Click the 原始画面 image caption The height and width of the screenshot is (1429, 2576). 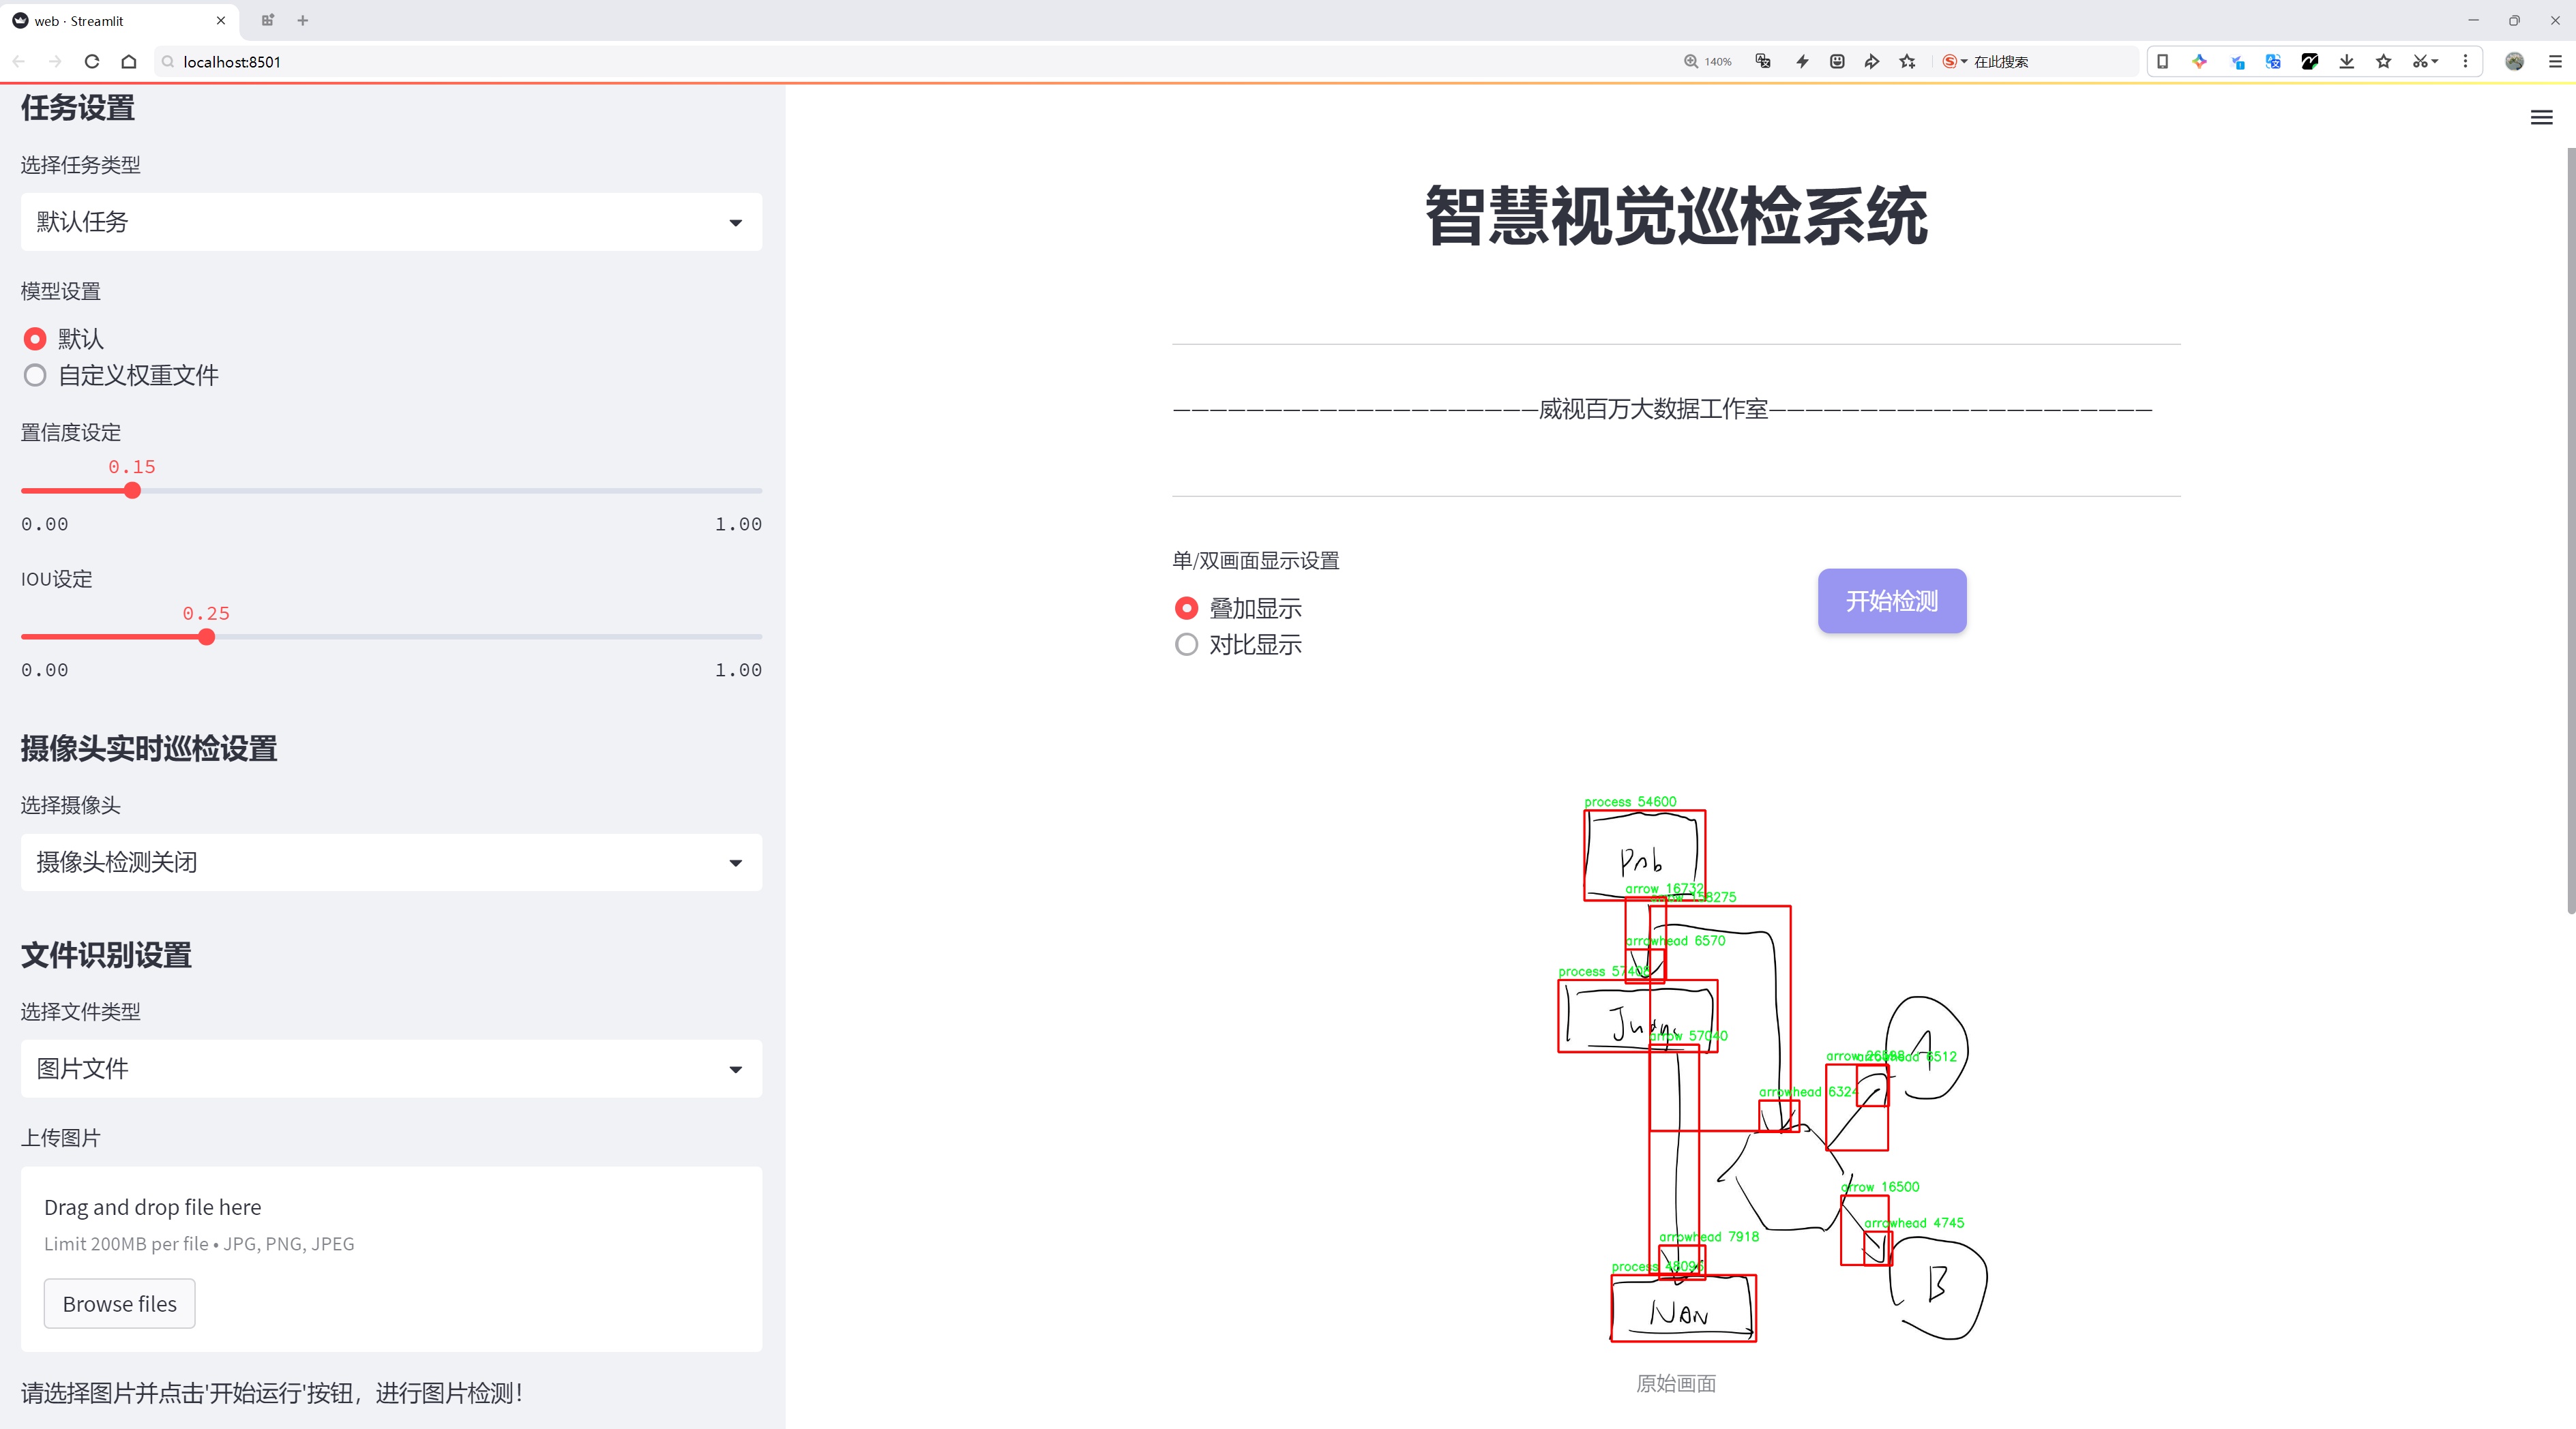(1676, 1383)
